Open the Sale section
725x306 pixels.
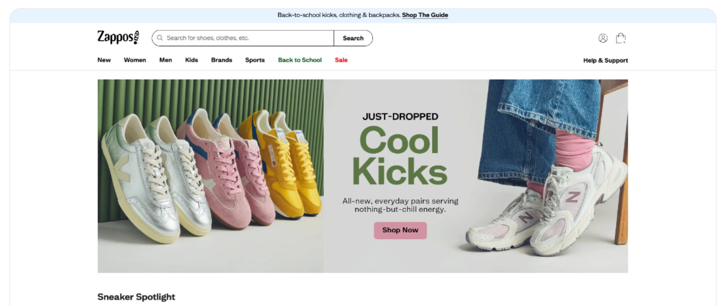tap(341, 60)
